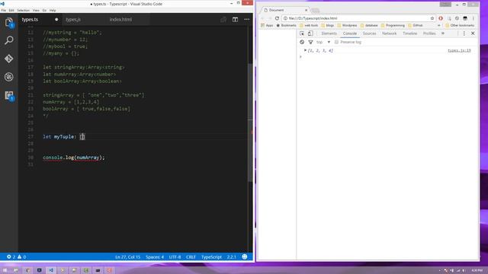The image size is (488, 274).
Task: Switch to the Timeline DevTools tab
Action: pos(410,33)
